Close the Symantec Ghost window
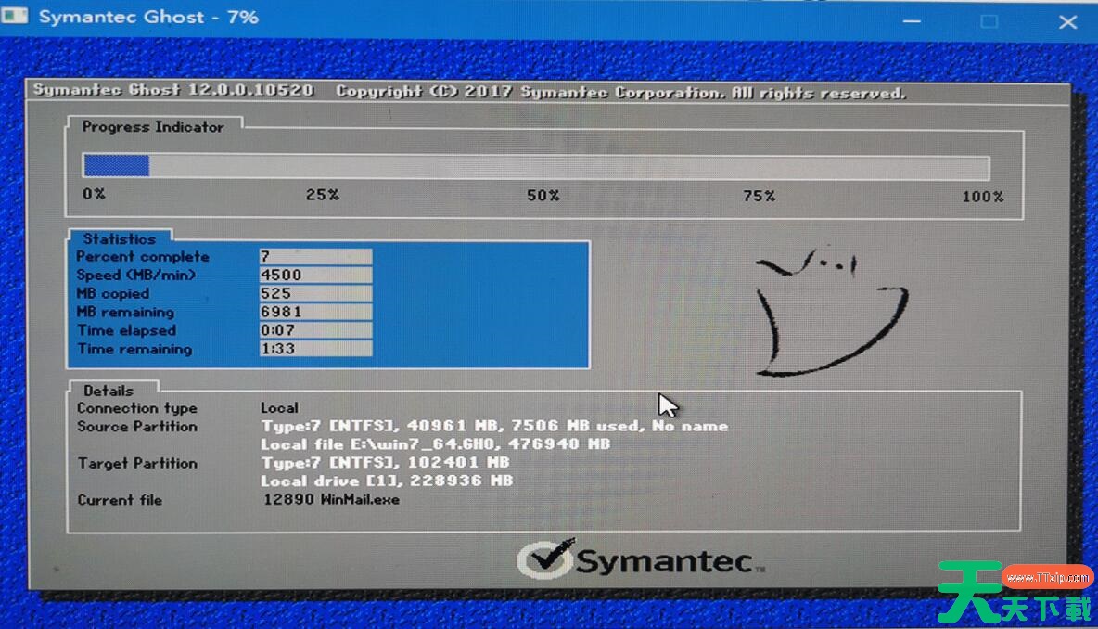Image resolution: width=1098 pixels, height=629 pixels. coord(1067,22)
